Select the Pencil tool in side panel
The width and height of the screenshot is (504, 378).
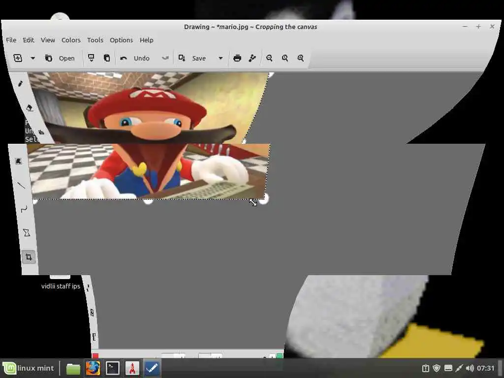click(x=20, y=84)
